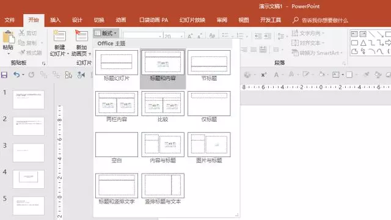Select slide 5 thumbnail in panel
Screen dimensions: 391x220
point(29,206)
